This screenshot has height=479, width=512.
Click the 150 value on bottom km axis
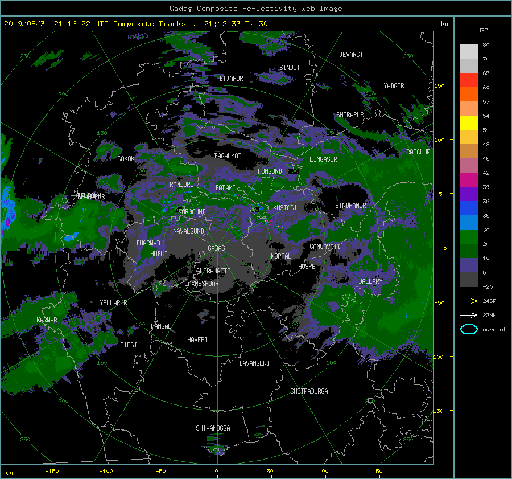[377, 471]
